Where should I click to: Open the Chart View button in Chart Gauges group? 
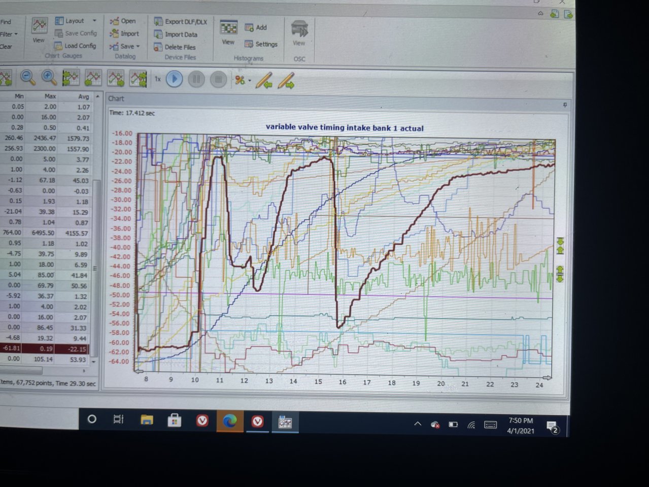click(x=39, y=30)
